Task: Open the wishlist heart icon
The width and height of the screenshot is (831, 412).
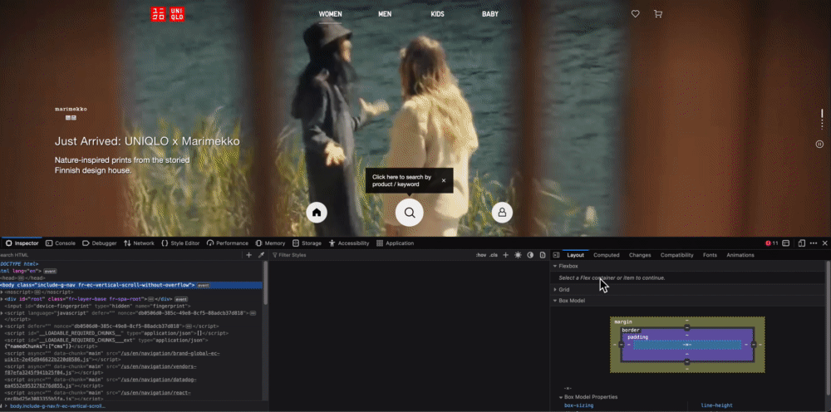Action: point(636,14)
